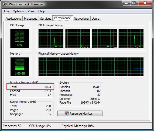Click the second CPU Usage History graph

point(78,38)
